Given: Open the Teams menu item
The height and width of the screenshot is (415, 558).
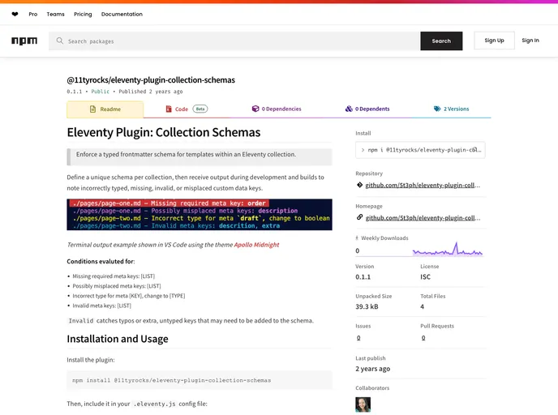Looking at the screenshot, I should pyautogui.click(x=55, y=14).
